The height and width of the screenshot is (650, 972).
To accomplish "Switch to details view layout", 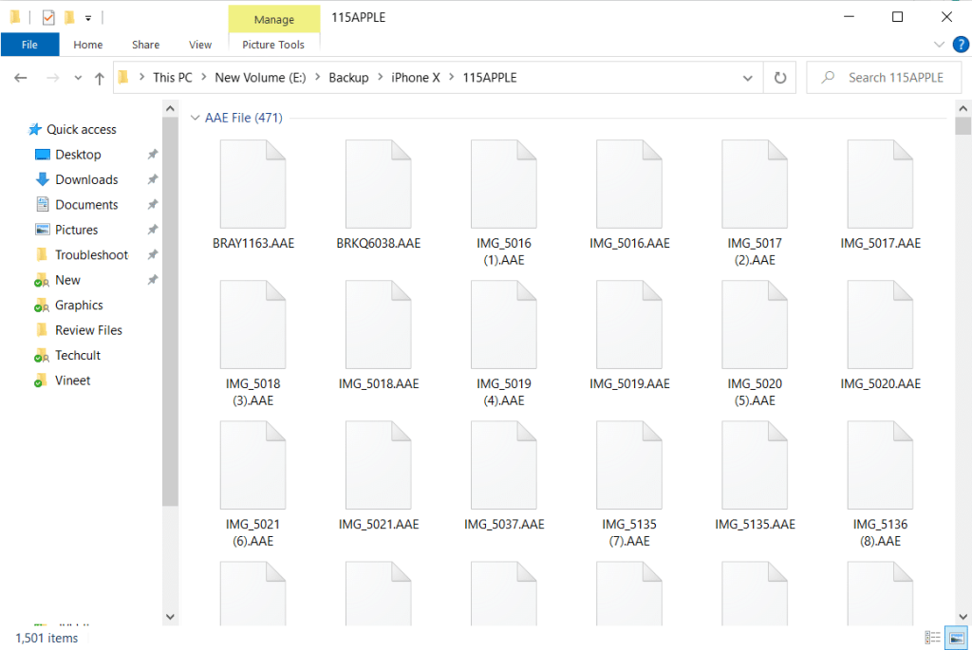I will coord(932,638).
